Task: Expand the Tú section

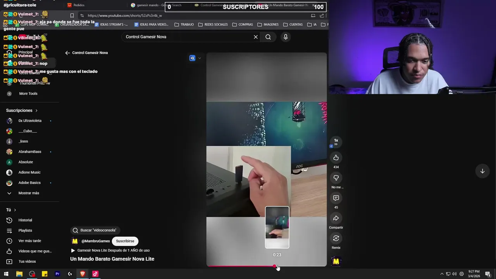Action: click(x=11, y=210)
